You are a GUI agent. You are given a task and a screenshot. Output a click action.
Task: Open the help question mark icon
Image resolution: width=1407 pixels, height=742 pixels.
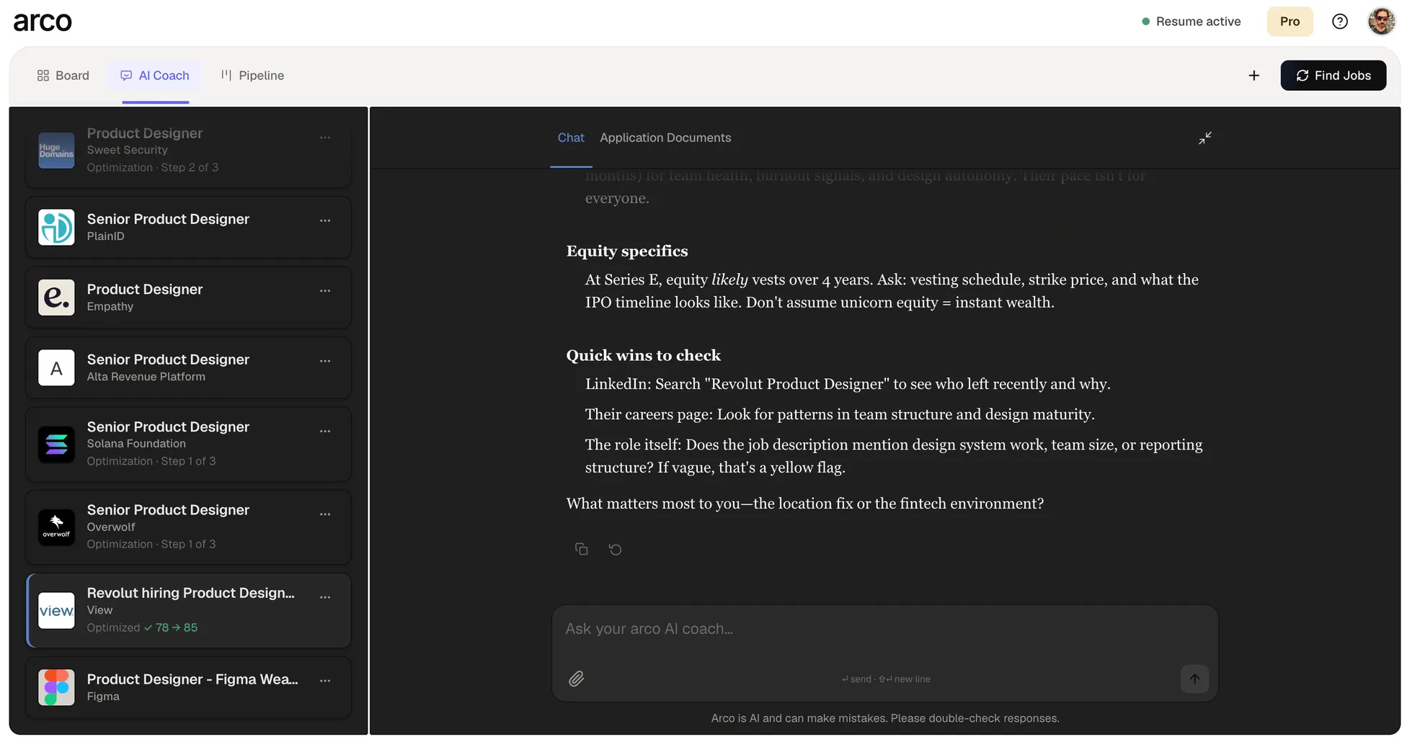click(1339, 22)
